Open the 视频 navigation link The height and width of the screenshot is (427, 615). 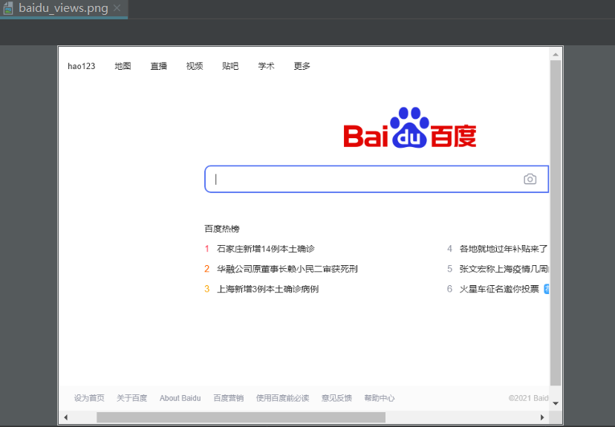click(195, 66)
